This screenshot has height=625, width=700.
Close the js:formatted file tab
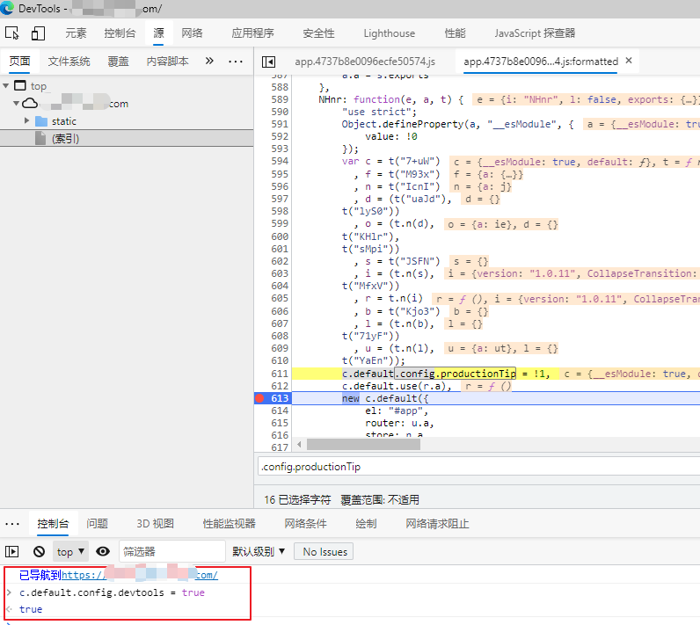coord(629,61)
